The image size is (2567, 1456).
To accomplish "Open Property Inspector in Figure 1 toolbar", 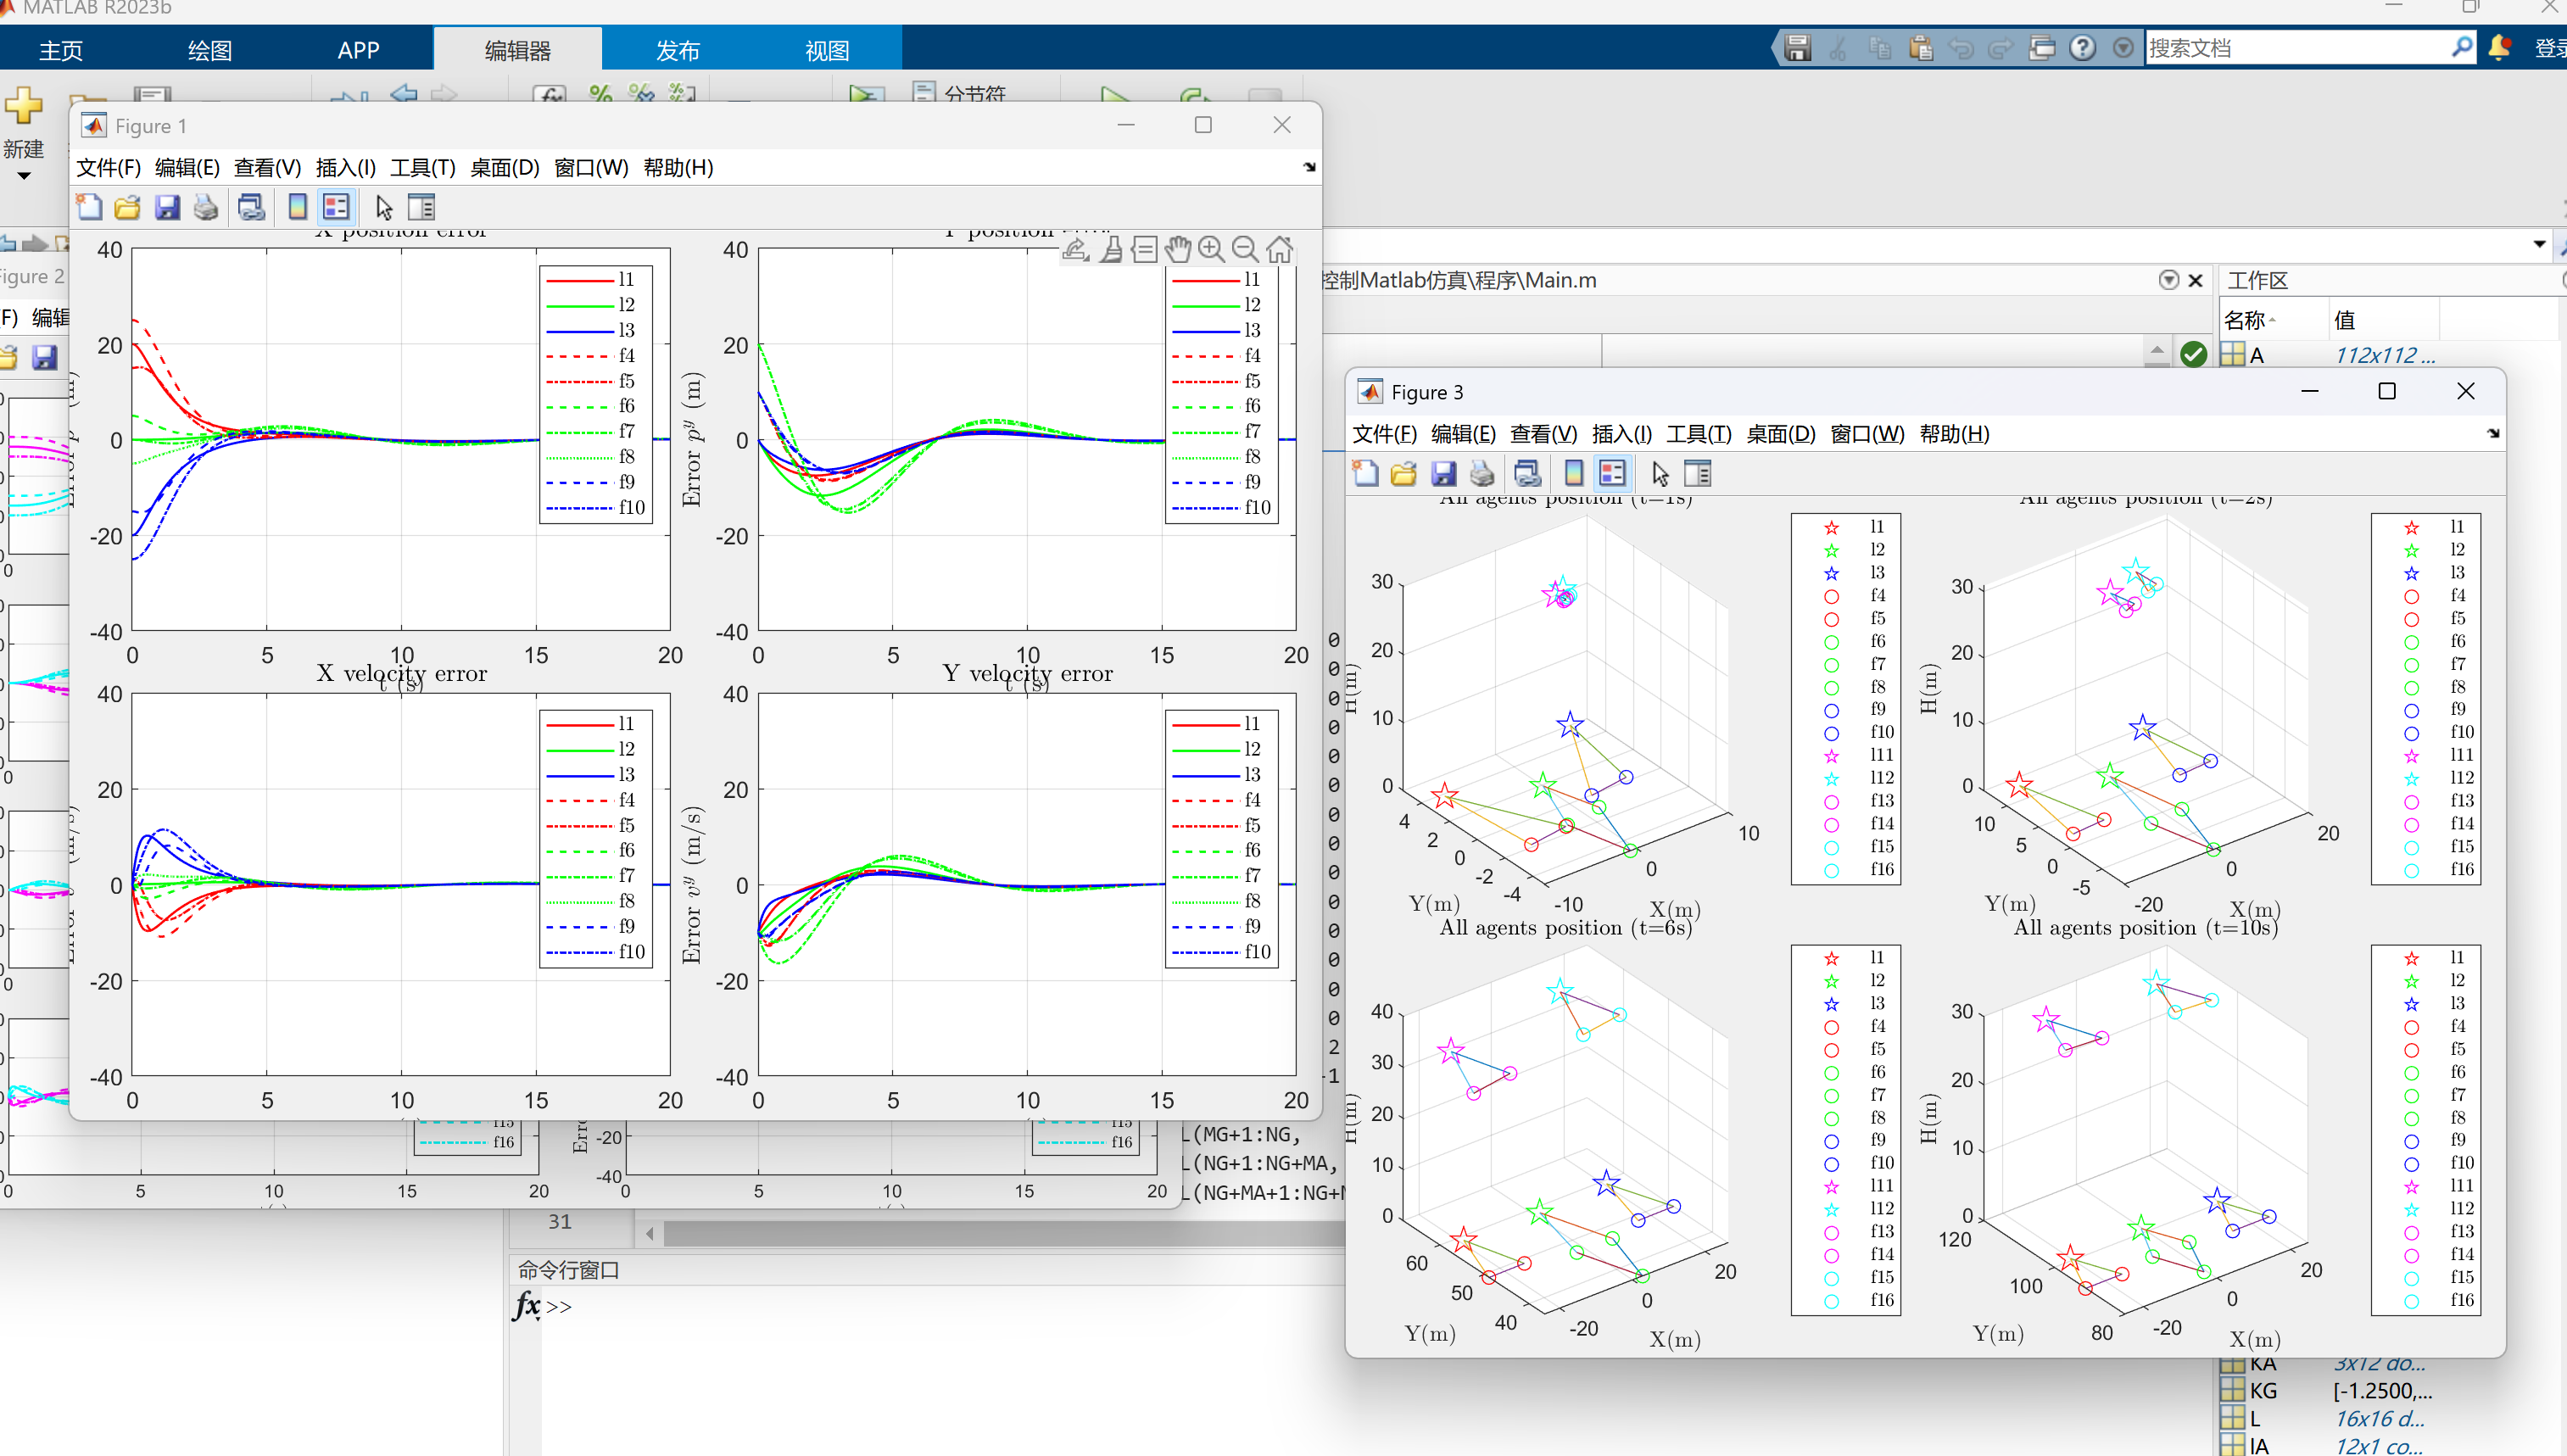I will tap(422, 207).
